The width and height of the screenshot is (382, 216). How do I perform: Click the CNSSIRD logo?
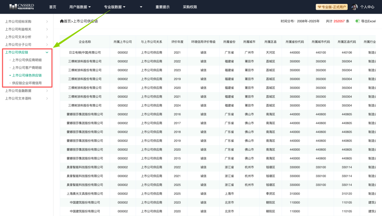coord(22,7)
